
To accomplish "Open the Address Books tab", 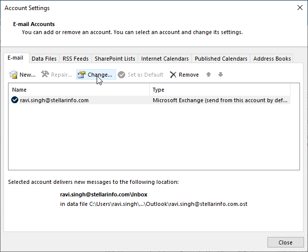I will [272, 59].
